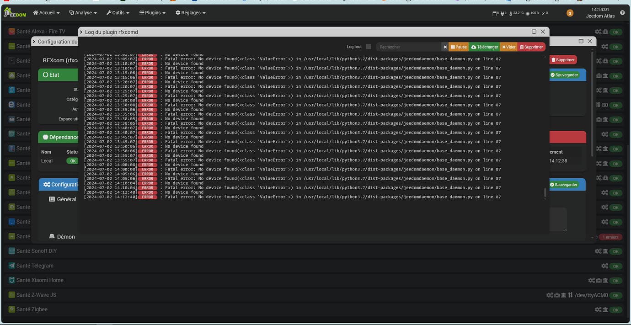
Task: Empty the log using Vider button
Action: (x=508, y=47)
